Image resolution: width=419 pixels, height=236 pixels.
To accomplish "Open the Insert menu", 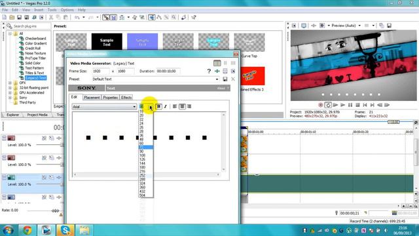I will [x=39, y=10].
